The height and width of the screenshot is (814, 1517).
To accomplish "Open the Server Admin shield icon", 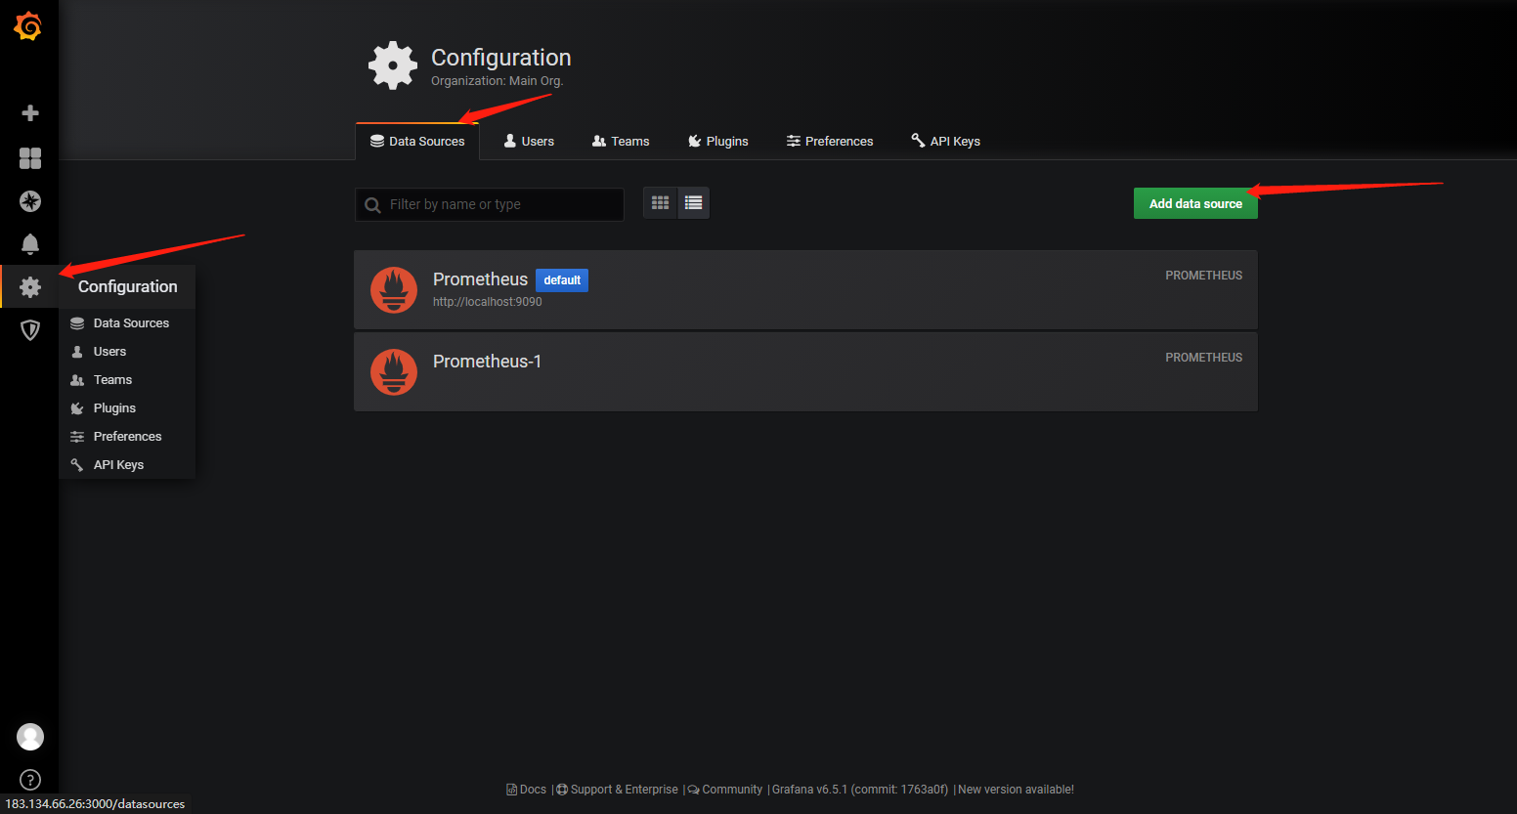I will (30, 330).
